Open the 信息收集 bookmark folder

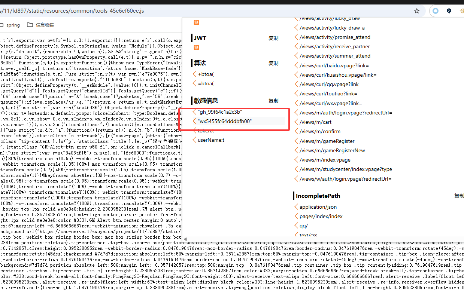(41, 25)
